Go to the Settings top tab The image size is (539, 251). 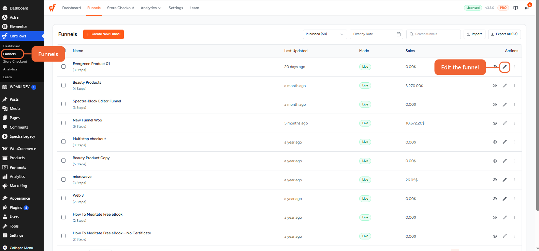[x=176, y=8]
